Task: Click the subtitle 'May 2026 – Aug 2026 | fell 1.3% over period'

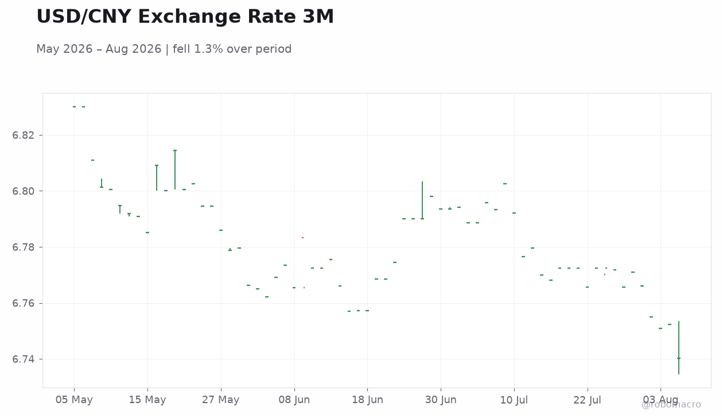Action: (164, 49)
